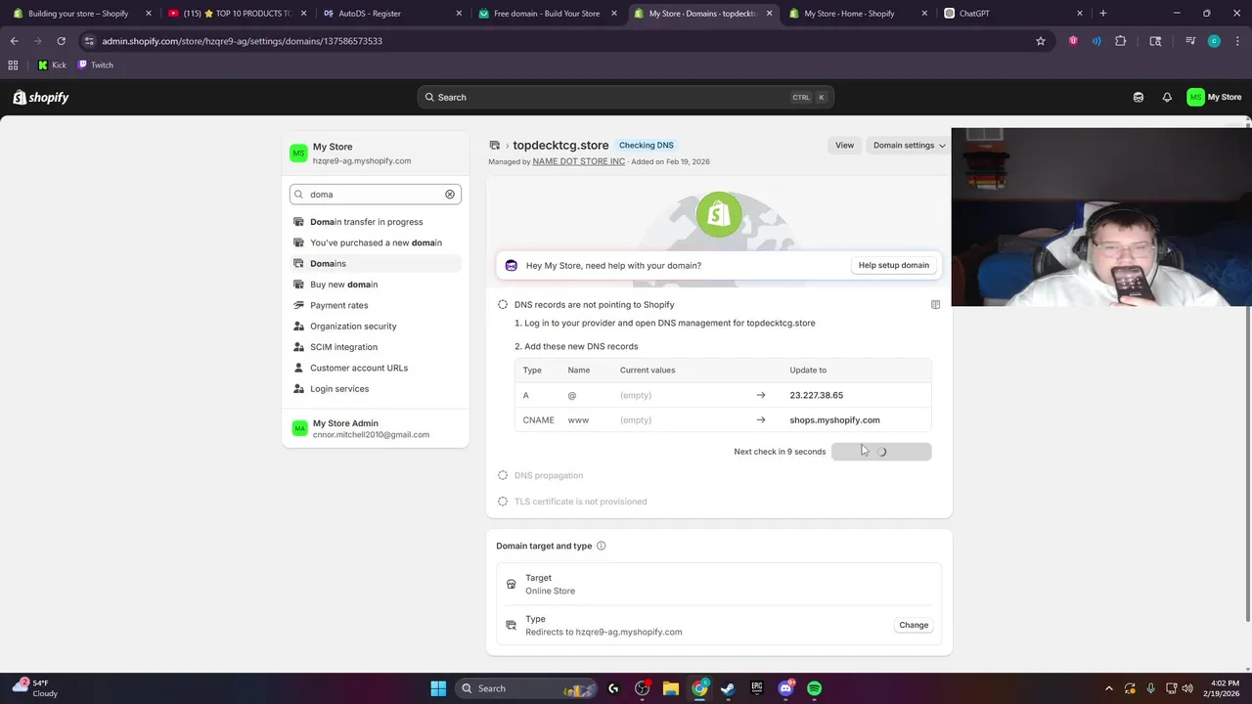Screen dimensions: 1252x704
Task: Click the address bar URL
Action: [242, 41]
